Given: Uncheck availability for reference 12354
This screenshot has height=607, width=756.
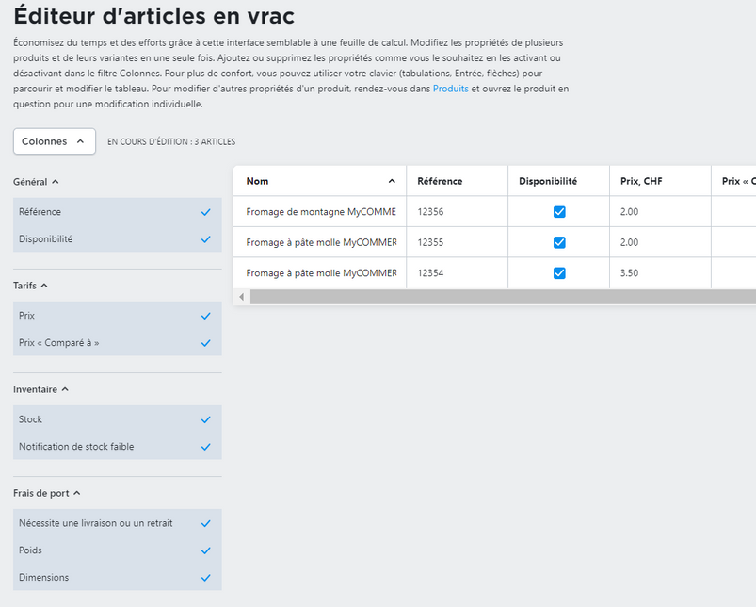Looking at the screenshot, I should pos(559,273).
